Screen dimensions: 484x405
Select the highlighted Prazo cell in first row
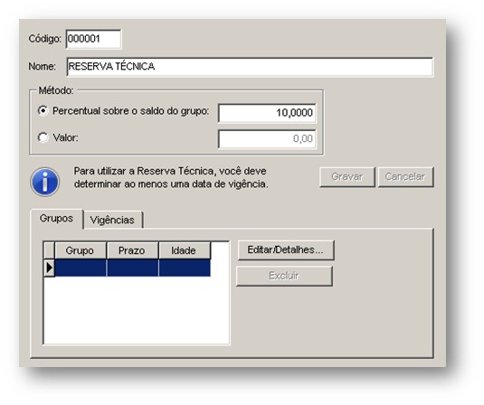[132, 268]
